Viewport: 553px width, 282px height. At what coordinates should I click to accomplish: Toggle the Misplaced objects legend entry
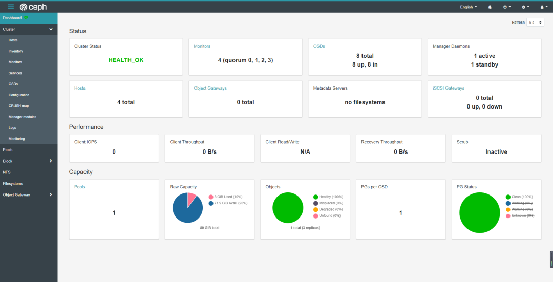[x=327, y=203]
